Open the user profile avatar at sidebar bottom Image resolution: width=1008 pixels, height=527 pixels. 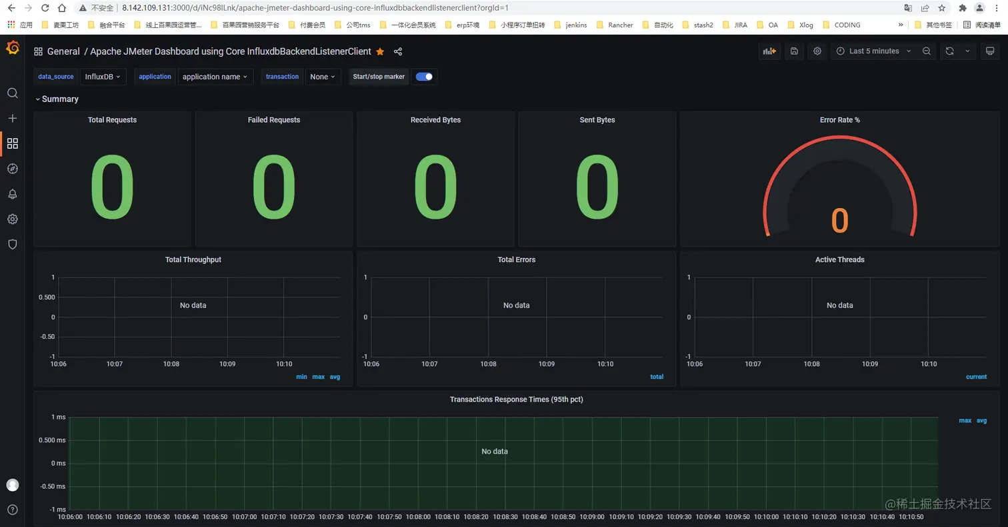point(12,485)
